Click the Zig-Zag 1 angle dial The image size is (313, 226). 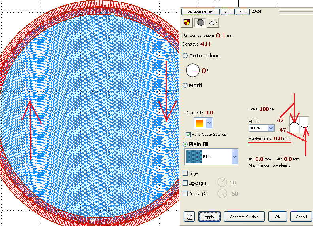pos(222,182)
